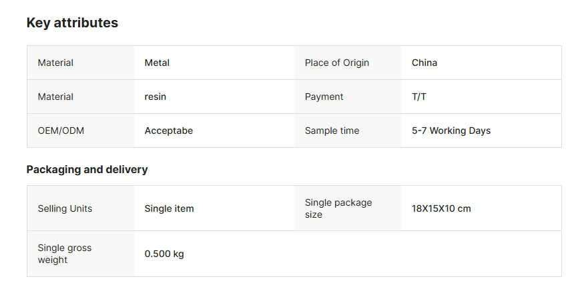Image resolution: width=574 pixels, height=285 pixels.
Task: Click the Payment label cell
Action: pos(324,97)
